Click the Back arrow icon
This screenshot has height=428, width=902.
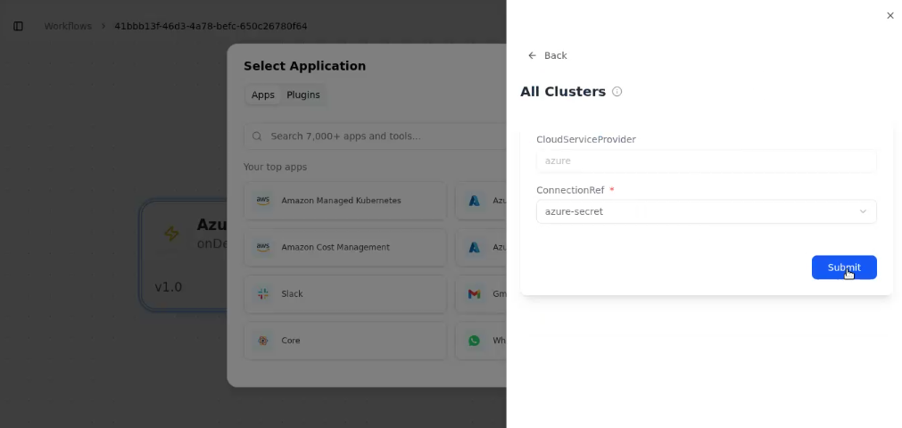(x=533, y=55)
